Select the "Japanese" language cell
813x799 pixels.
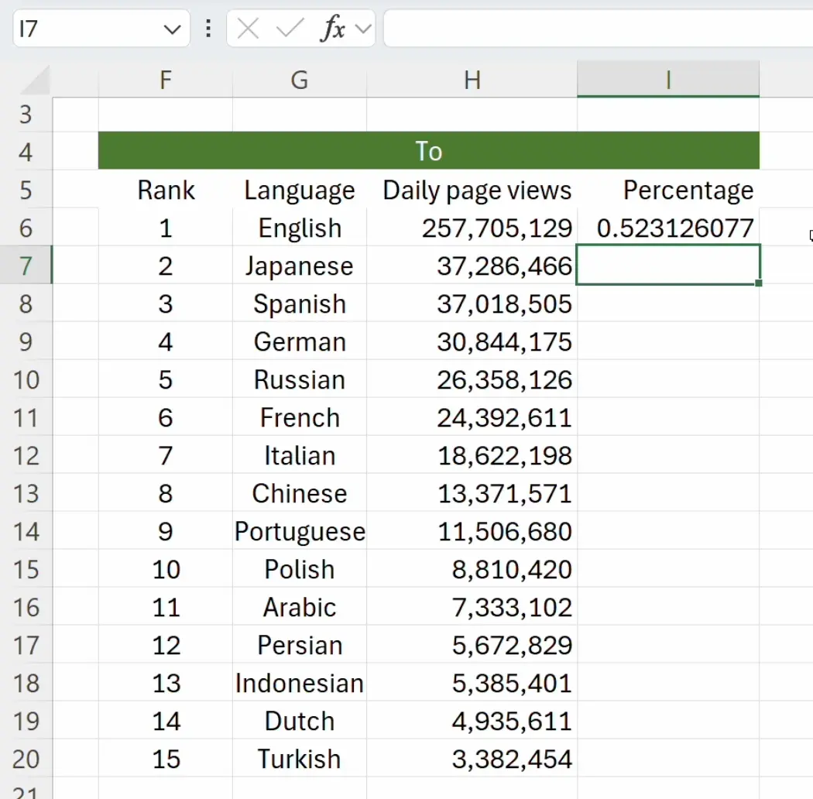300,266
